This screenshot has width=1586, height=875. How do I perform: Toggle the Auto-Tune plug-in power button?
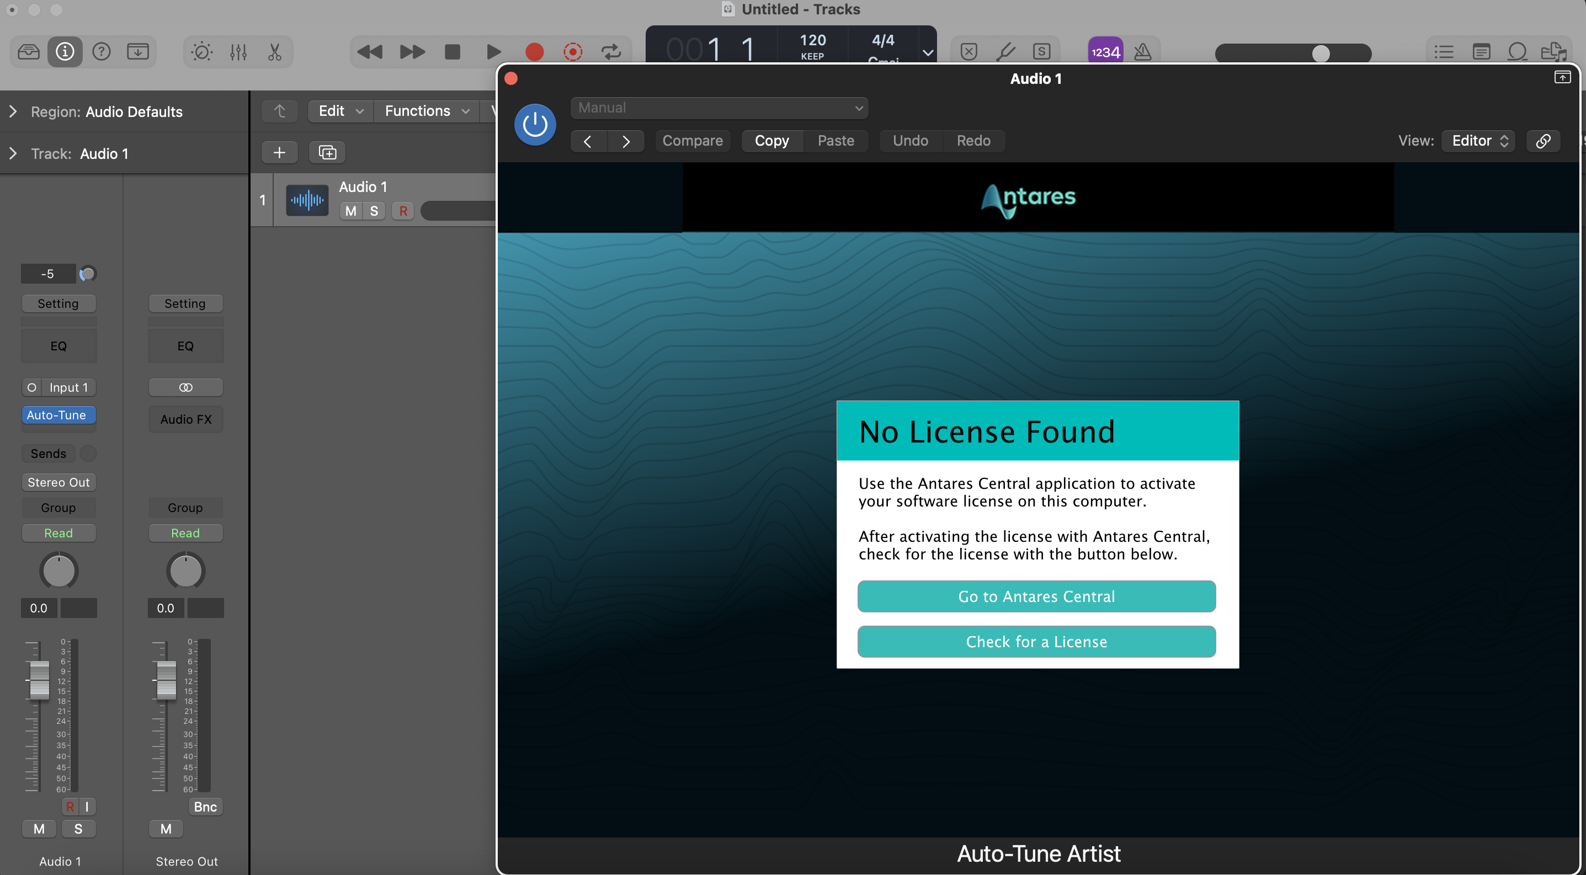coord(535,125)
